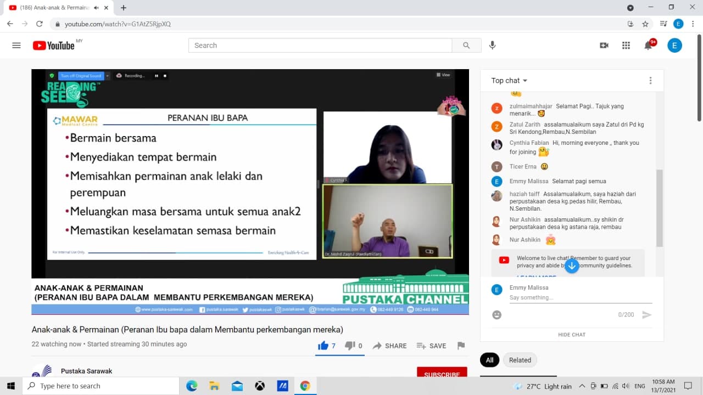Reload the page in Chrome
This screenshot has height=395, width=703.
coord(39,24)
